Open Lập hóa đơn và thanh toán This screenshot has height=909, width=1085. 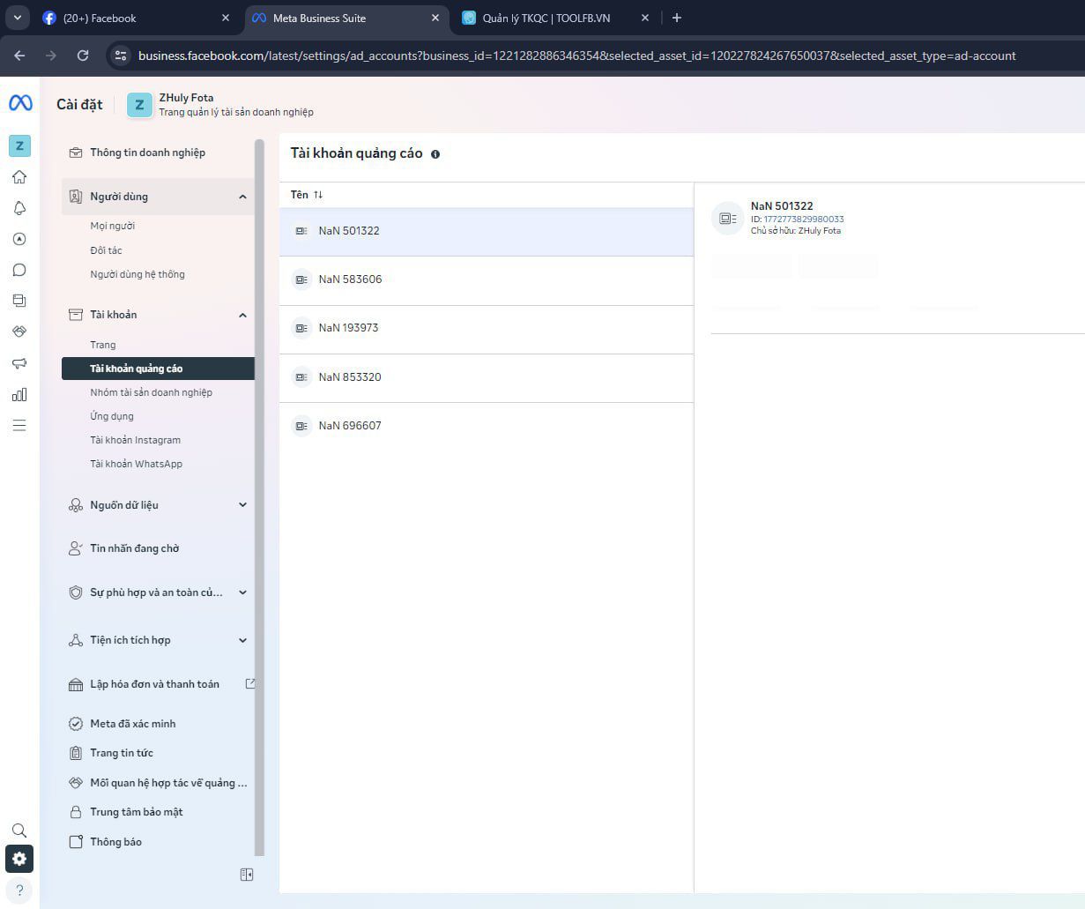tap(154, 684)
